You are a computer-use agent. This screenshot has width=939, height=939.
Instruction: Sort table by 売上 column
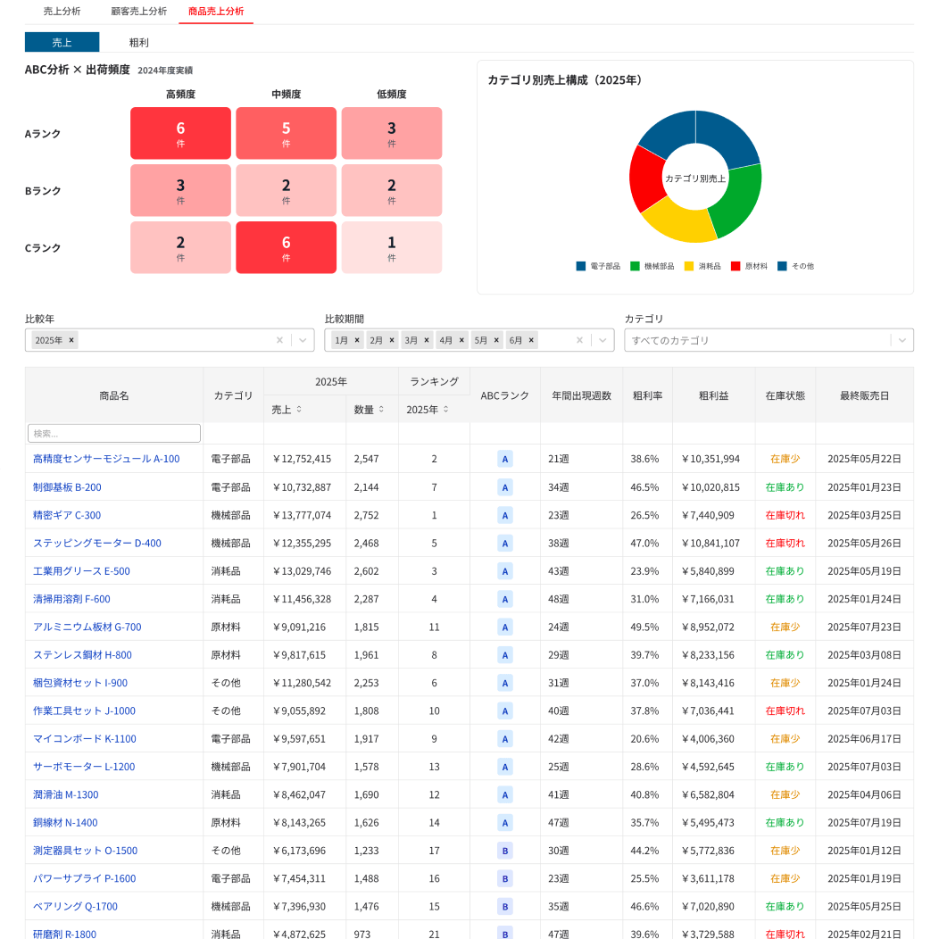point(299,409)
